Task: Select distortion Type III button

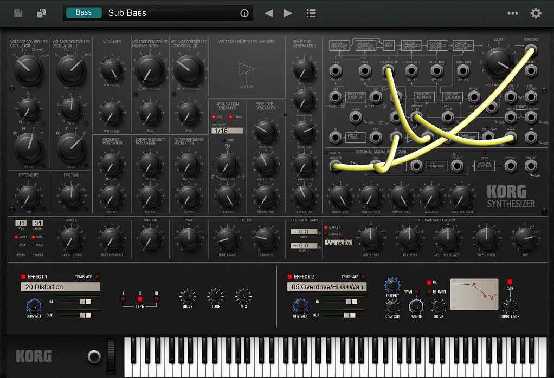Action: (157, 299)
